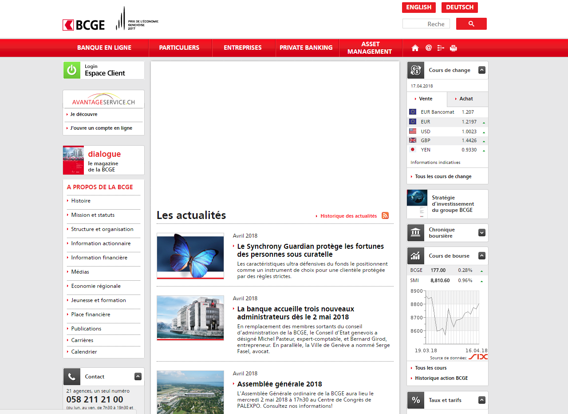Click the AvantageService.ch logo

[103, 100]
